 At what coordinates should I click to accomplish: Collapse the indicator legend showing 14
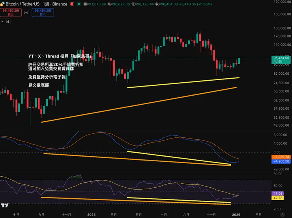tap(5, 22)
